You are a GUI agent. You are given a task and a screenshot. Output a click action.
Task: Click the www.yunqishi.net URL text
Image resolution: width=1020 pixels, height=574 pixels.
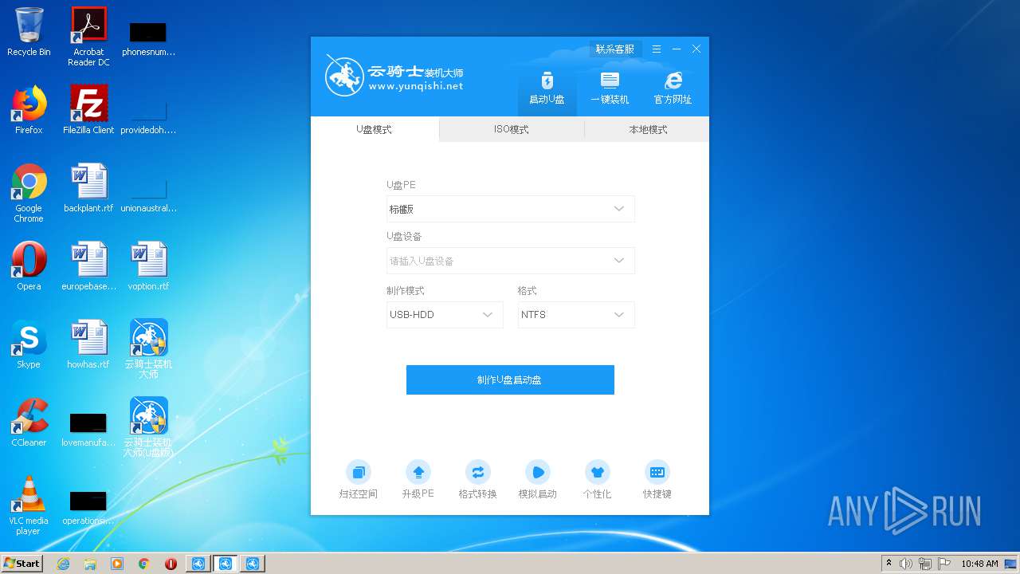(415, 86)
